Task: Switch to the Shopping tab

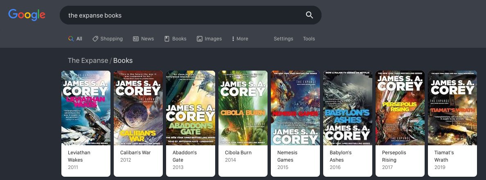Action: tap(108, 39)
